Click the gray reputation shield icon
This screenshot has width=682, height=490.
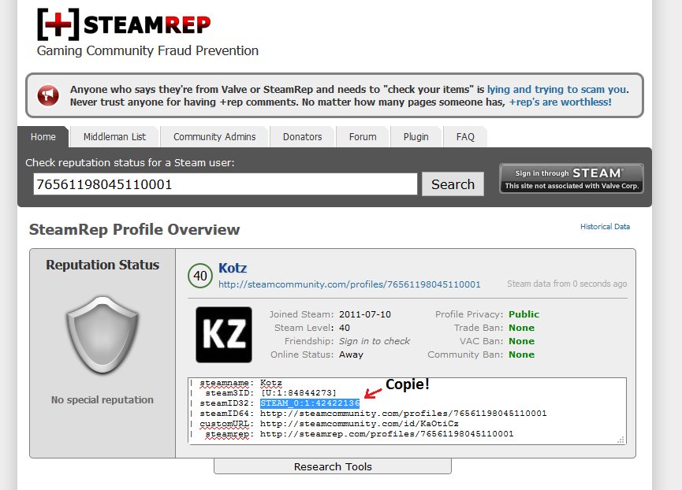(102, 335)
